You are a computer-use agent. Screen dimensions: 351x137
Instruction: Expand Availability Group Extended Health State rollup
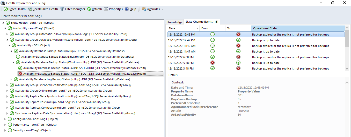(7, 85)
